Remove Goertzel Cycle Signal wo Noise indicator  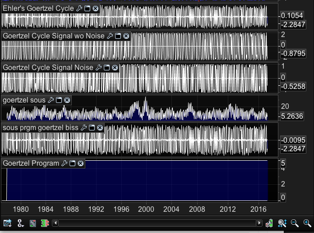126,36
